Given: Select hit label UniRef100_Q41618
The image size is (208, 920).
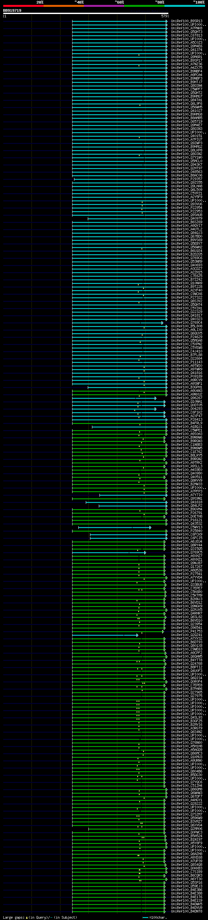Looking at the screenshot, I should [187, 502].
